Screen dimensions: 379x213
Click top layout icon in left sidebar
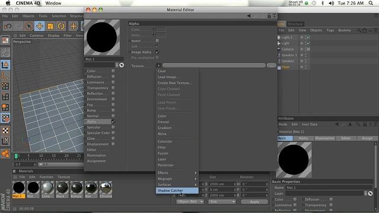(x=5, y=40)
